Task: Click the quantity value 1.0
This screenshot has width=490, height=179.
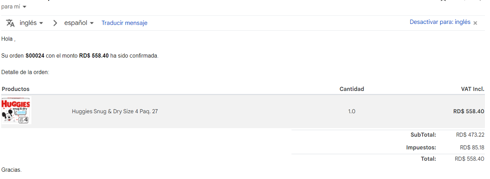Action: 352,112
